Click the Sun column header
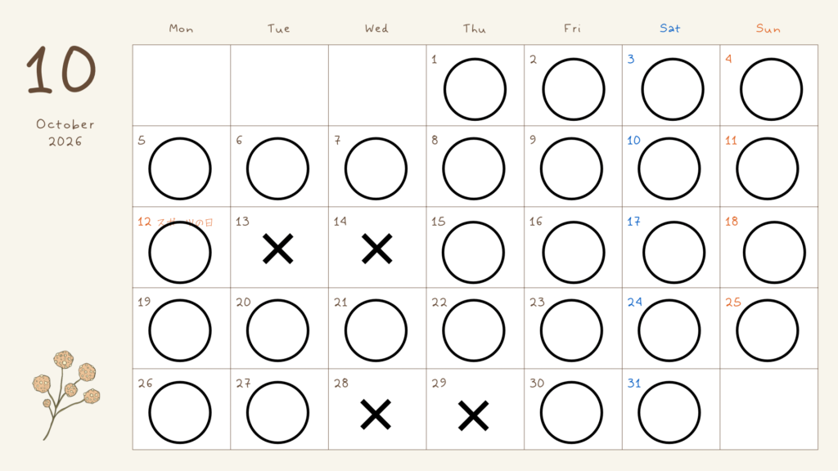 click(768, 29)
